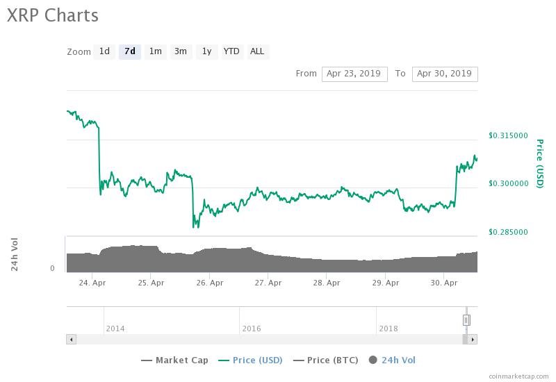
Task: Click the 28. Apr axis label
Action: pyautogui.click(x=327, y=283)
